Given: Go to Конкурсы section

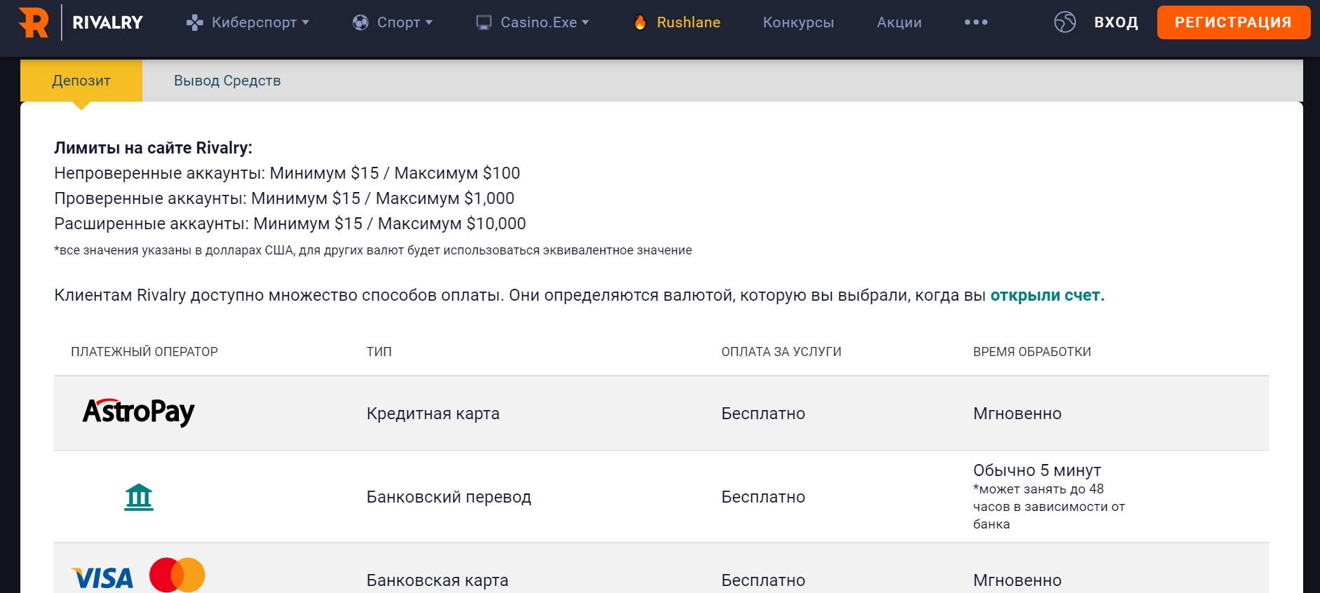Looking at the screenshot, I should [x=798, y=22].
